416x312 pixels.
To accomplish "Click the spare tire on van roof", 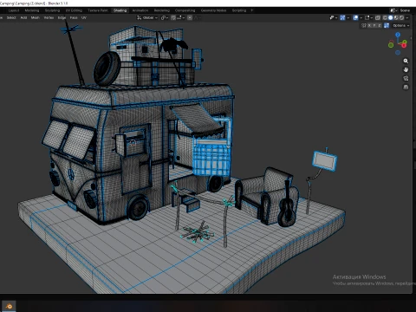I will [x=107, y=68].
